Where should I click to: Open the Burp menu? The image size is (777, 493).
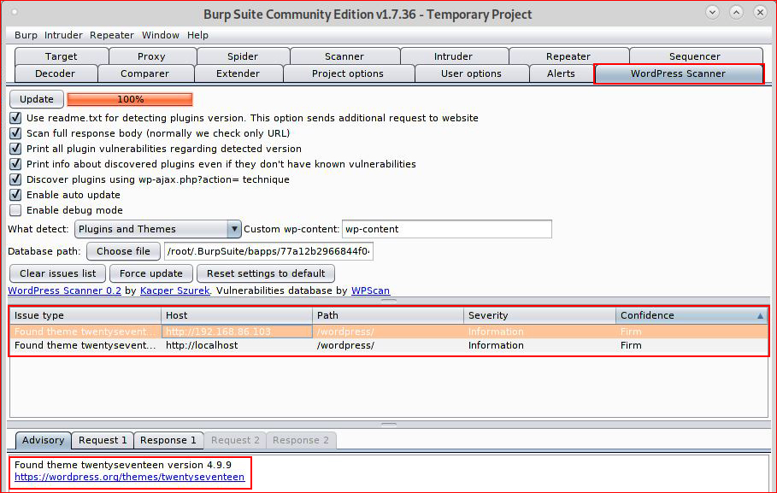(26, 35)
